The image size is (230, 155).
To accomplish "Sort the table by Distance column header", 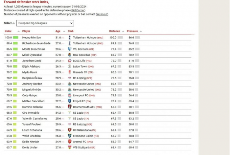I will click(x=114, y=31).
